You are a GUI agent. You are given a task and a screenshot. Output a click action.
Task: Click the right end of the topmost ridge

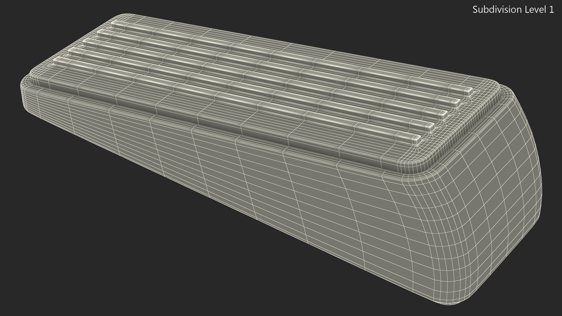pyautogui.click(x=468, y=92)
